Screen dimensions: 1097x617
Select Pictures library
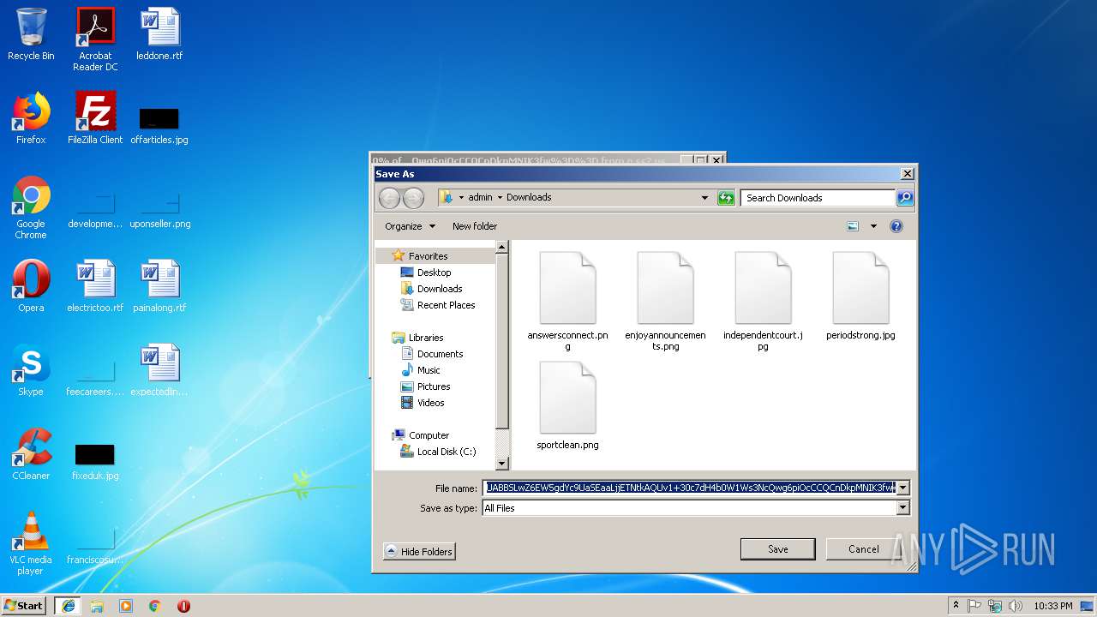click(433, 386)
